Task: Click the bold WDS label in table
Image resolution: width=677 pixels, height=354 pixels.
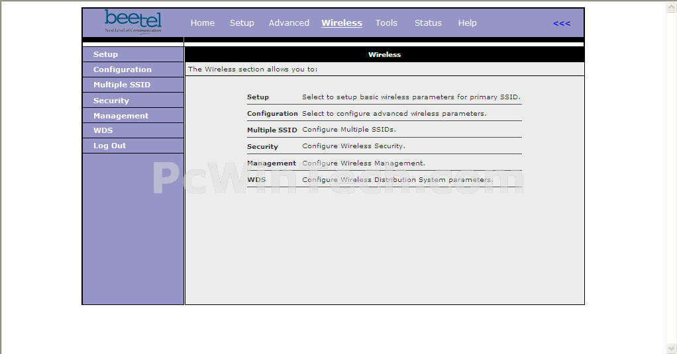Action: click(256, 180)
